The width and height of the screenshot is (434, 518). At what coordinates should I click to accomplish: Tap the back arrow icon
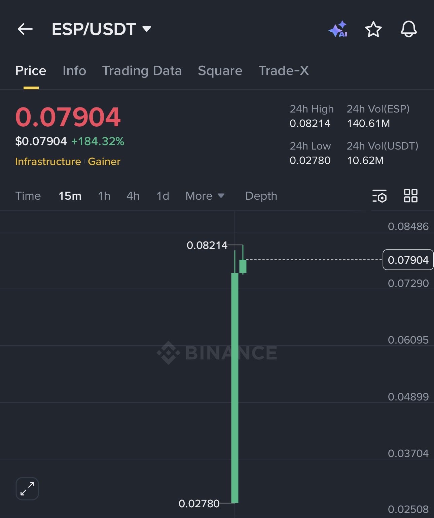coord(25,29)
